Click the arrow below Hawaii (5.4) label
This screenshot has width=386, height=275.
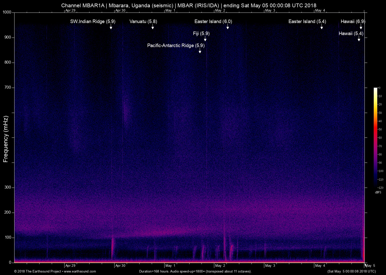click(359, 39)
